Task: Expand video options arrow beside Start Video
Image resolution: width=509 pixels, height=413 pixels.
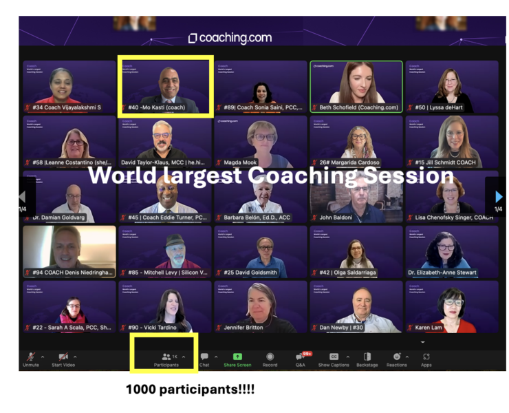Action: (75, 357)
